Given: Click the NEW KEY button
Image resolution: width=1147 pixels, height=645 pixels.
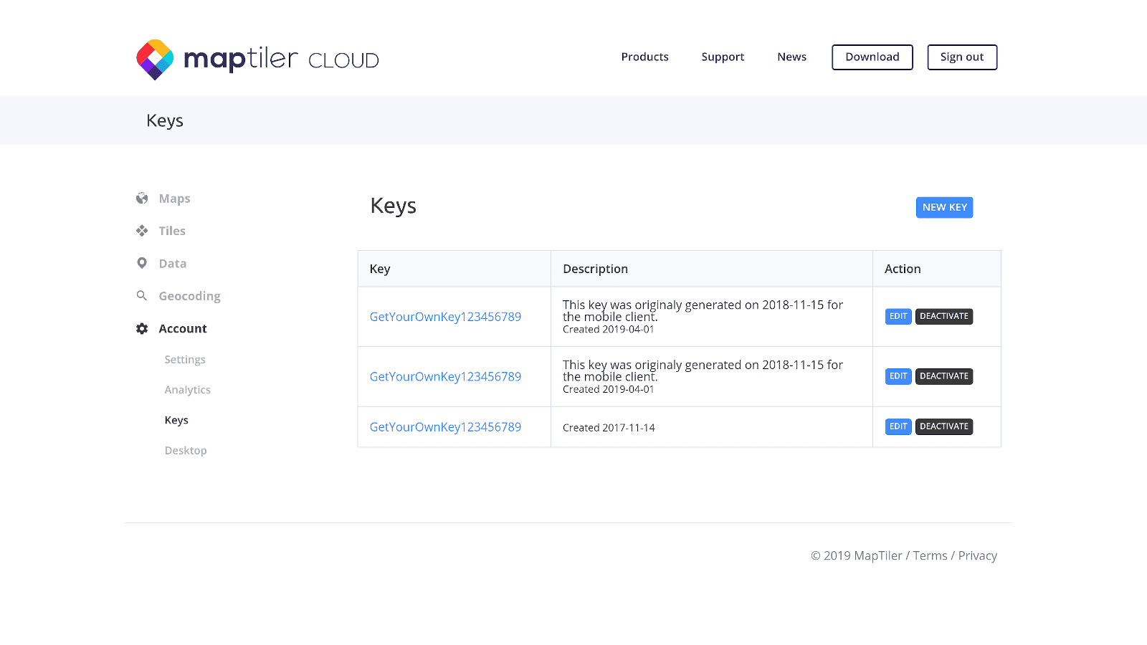Looking at the screenshot, I should tap(944, 207).
